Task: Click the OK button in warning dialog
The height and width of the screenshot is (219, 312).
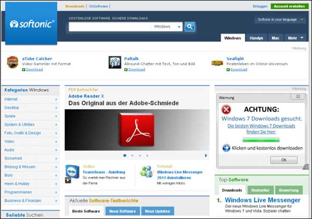Action: click(284, 160)
